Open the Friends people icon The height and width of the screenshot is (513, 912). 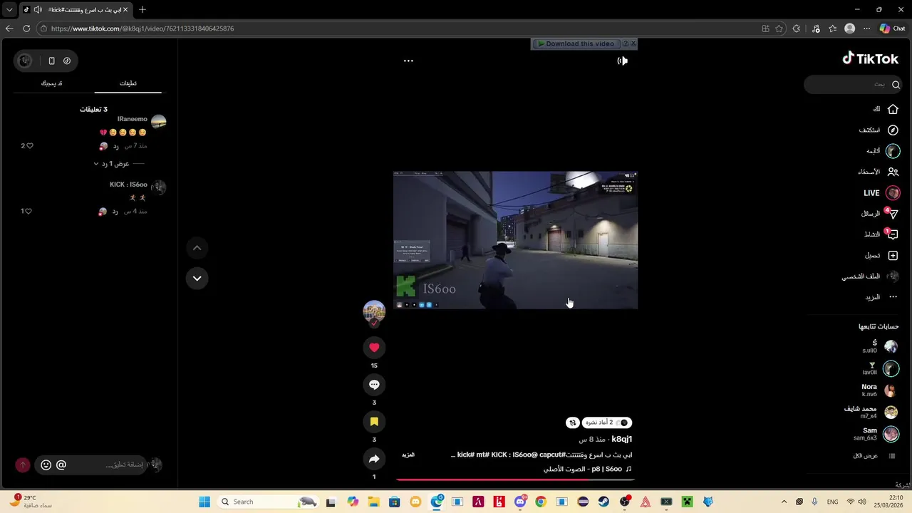point(893,172)
